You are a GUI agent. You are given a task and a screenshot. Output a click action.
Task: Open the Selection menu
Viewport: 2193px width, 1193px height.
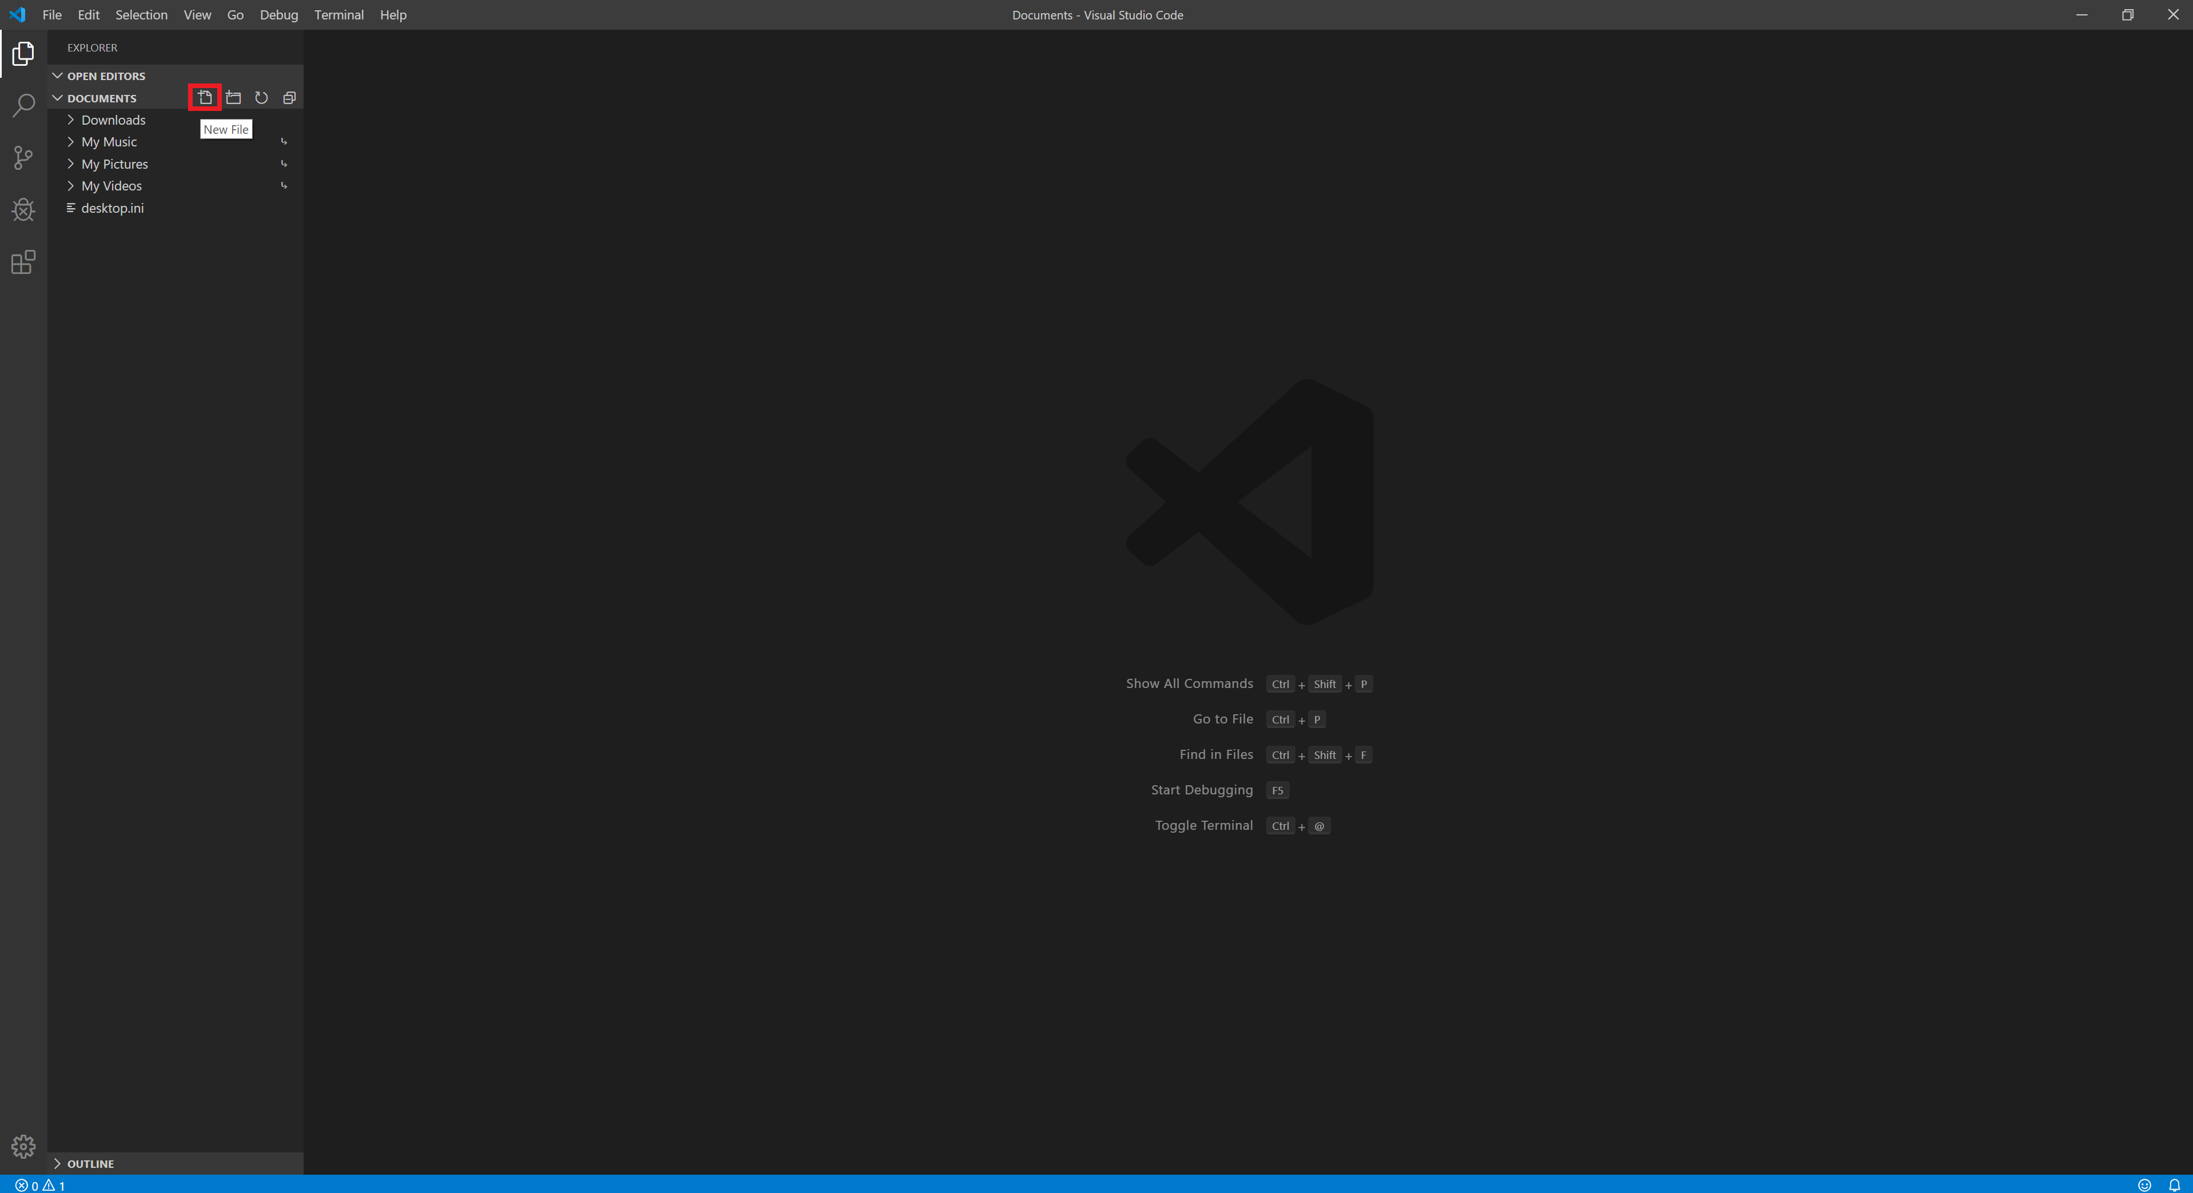tap(141, 14)
